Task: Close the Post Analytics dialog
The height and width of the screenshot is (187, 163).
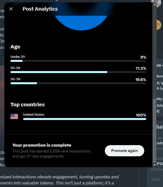Action: point(11,9)
